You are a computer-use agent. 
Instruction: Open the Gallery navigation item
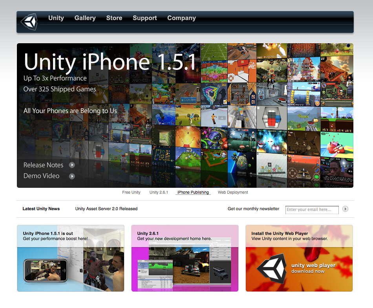pos(85,18)
